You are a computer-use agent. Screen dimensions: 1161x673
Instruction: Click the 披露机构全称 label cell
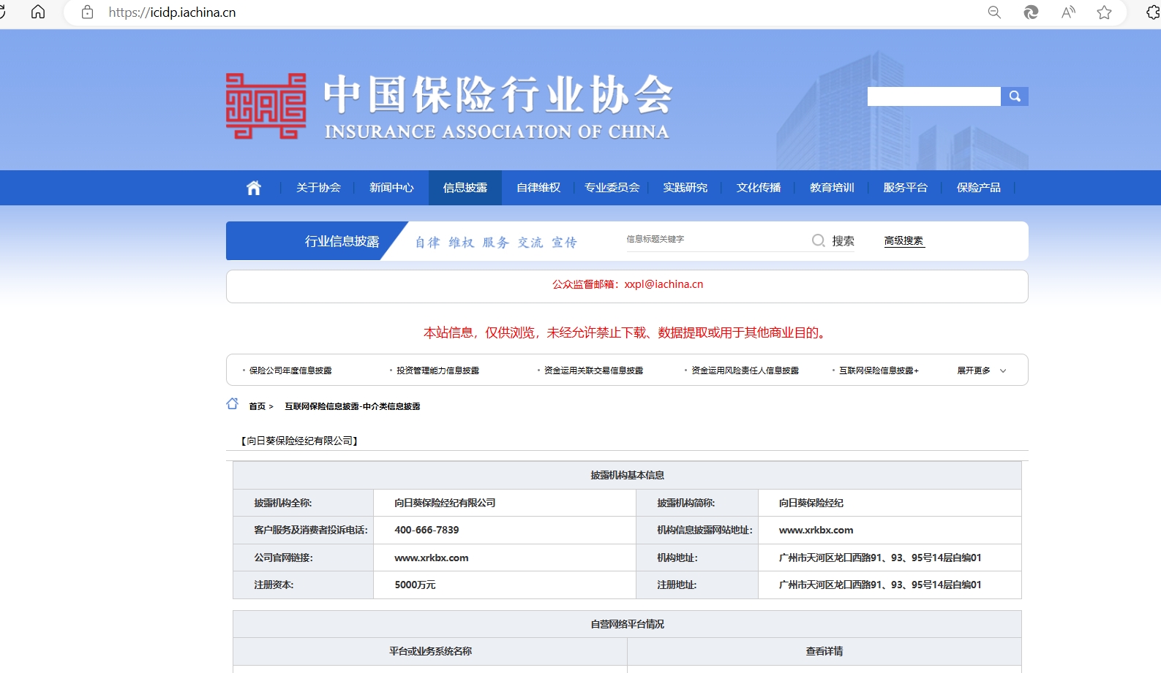303,503
